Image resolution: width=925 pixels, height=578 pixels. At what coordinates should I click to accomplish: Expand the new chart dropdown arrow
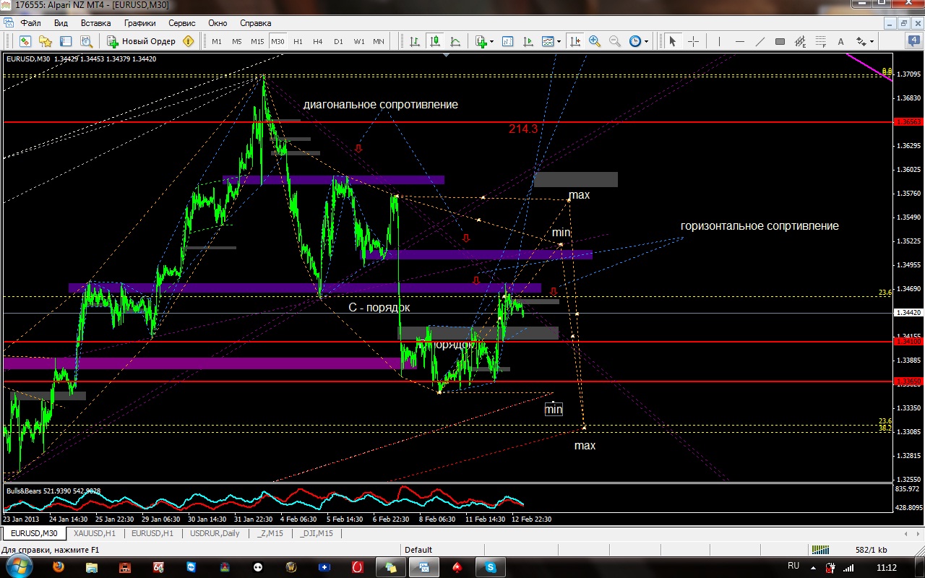click(492, 41)
